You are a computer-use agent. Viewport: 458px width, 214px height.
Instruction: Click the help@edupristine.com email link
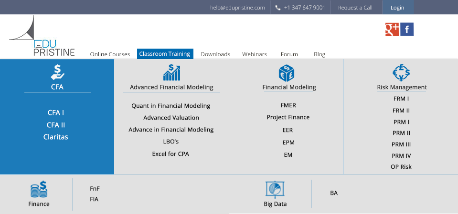(x=237, y=8)
